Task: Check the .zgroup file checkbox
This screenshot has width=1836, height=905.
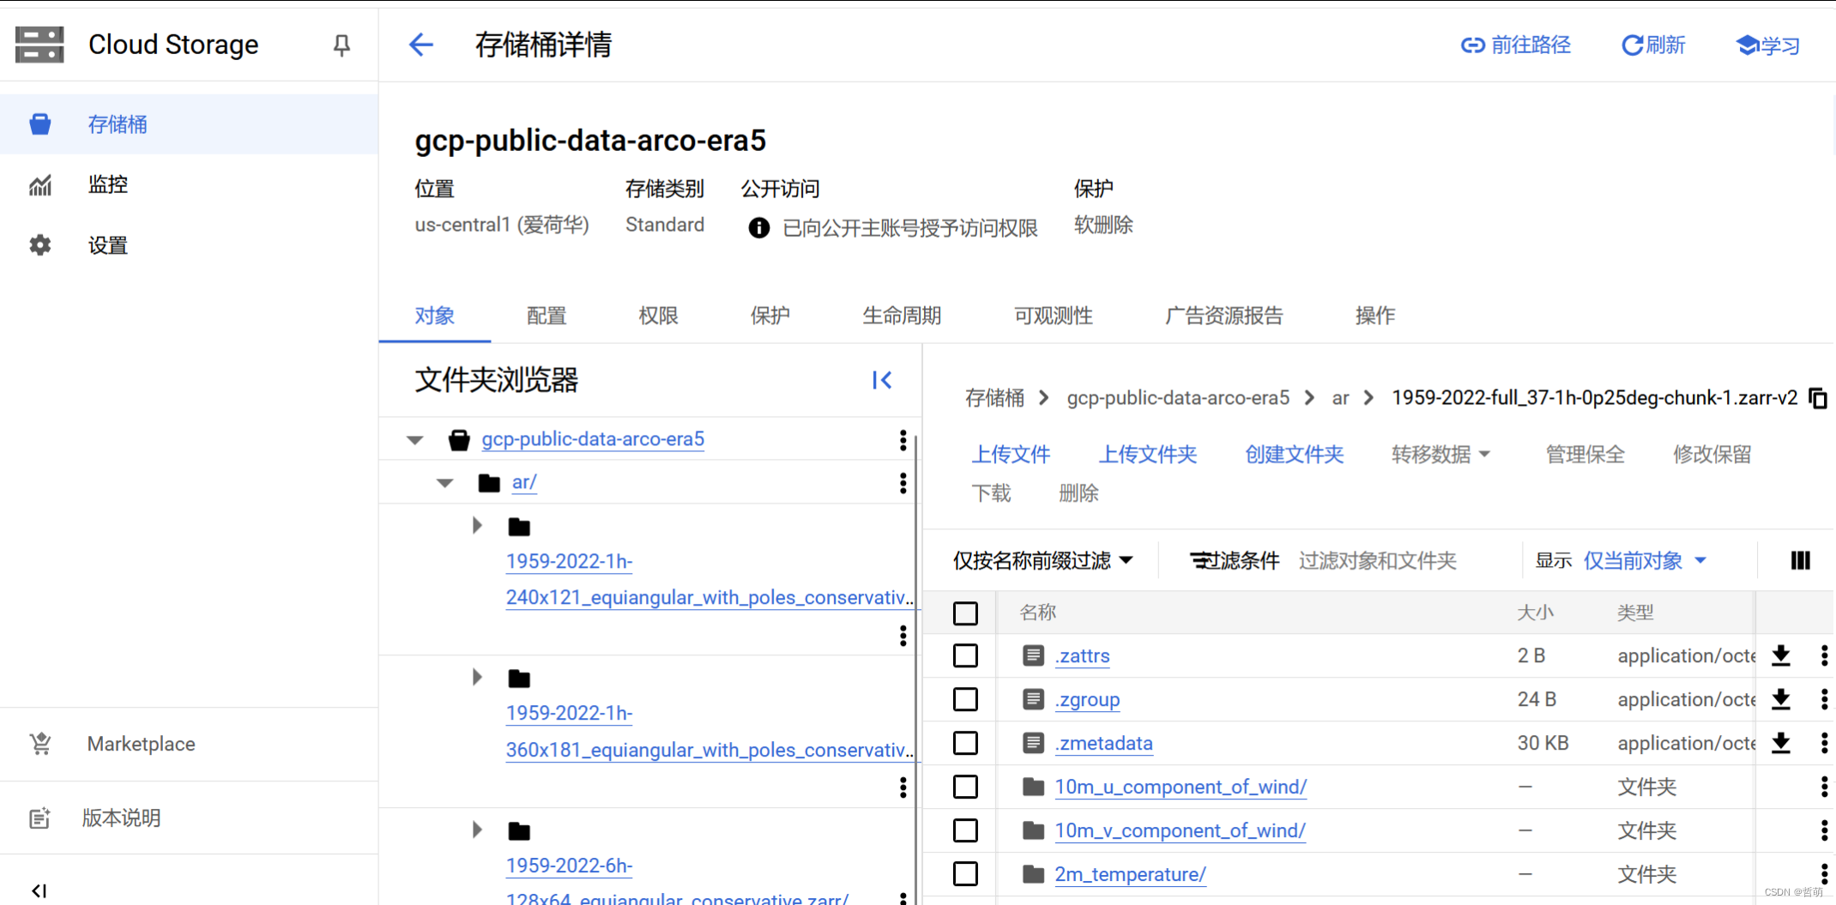Action: point(965,700)
